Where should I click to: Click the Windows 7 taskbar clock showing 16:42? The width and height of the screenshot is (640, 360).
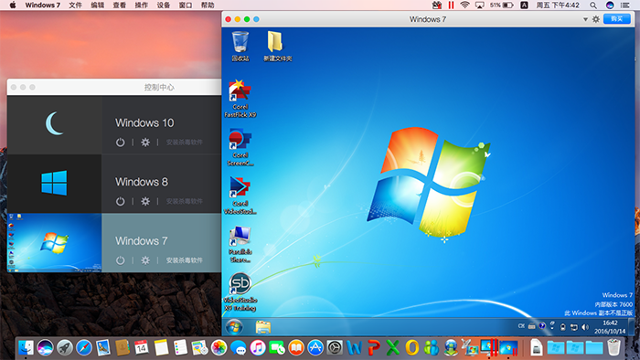610,326
